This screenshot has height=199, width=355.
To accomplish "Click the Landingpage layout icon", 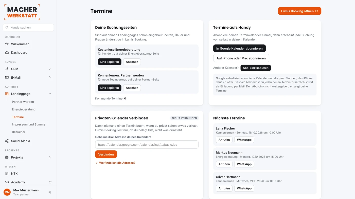I will point(7,94).
